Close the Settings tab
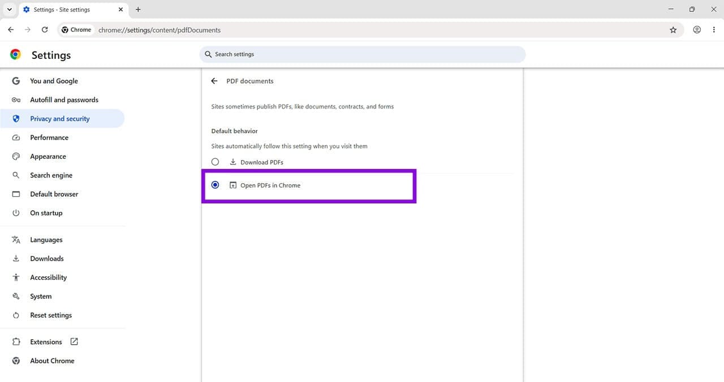The height and width of the screenshot is (382, 724). coord(120,10)
